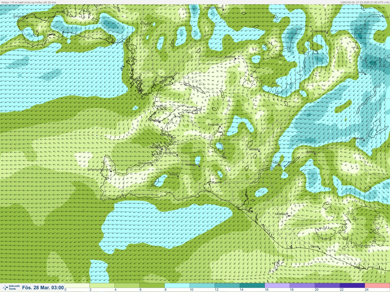Click the Hellisskarð station label

(x=192, y=165)
